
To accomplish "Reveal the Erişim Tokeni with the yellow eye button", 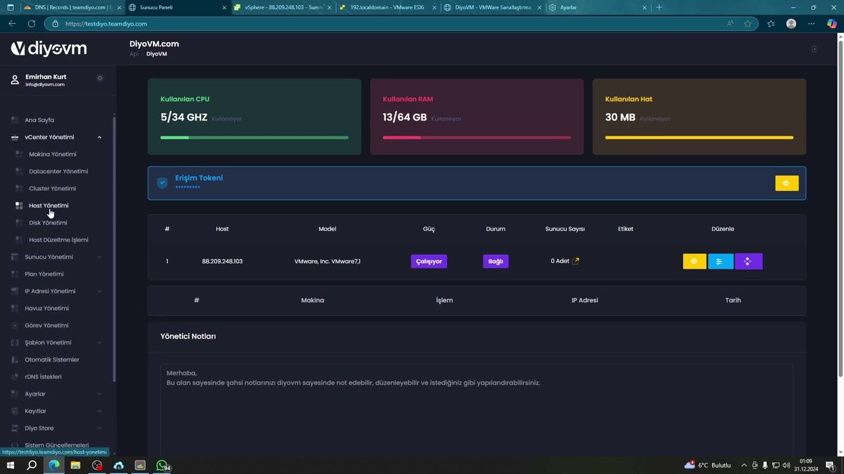I will (787, 183).
